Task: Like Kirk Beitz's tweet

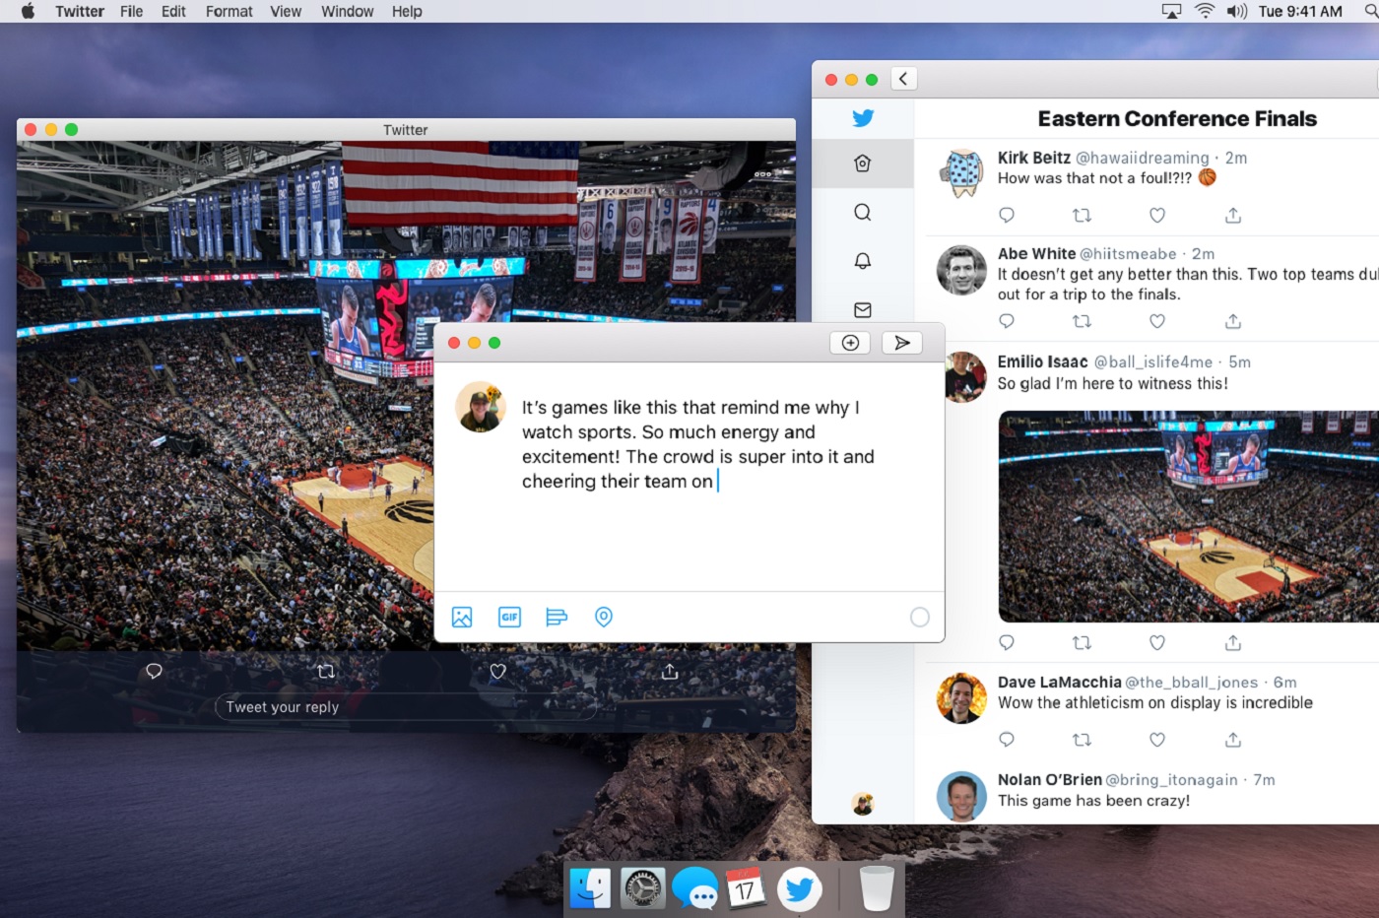Action: pos(1157,215)
